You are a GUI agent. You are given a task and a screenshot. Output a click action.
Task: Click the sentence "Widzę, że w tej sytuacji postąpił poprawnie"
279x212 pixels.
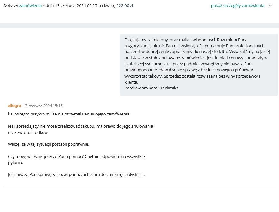click(48, 144)
